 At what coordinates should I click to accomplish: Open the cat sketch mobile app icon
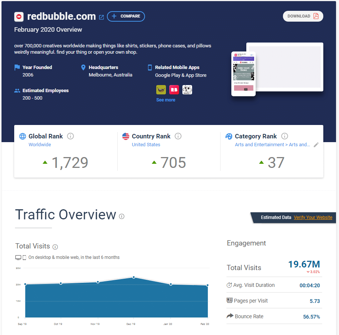[x=187, y=90]
